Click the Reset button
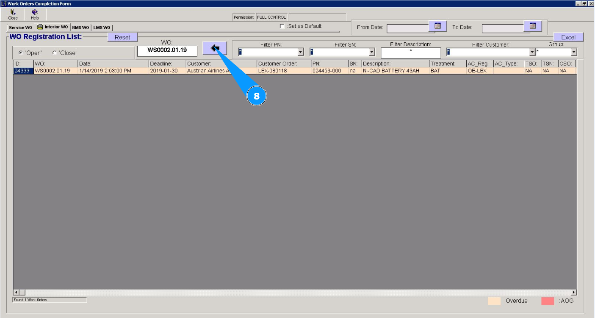Viewport: 595px width, 318px height. point(122,37)
